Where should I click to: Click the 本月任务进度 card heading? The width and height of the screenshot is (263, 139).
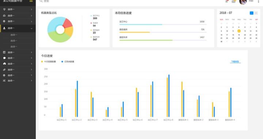tap(123, 13)
